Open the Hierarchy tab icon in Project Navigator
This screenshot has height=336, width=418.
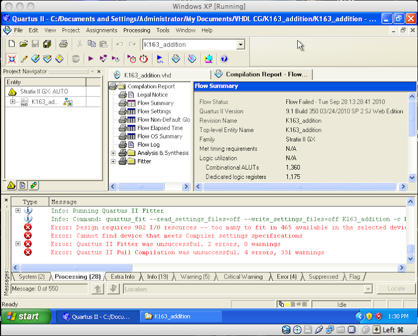coord(11,185)
